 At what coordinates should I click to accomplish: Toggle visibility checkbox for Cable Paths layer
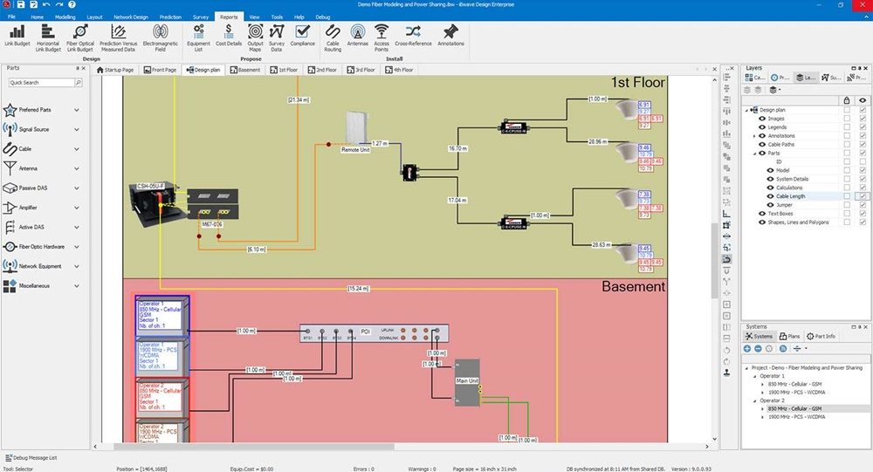tap(863, 144)
